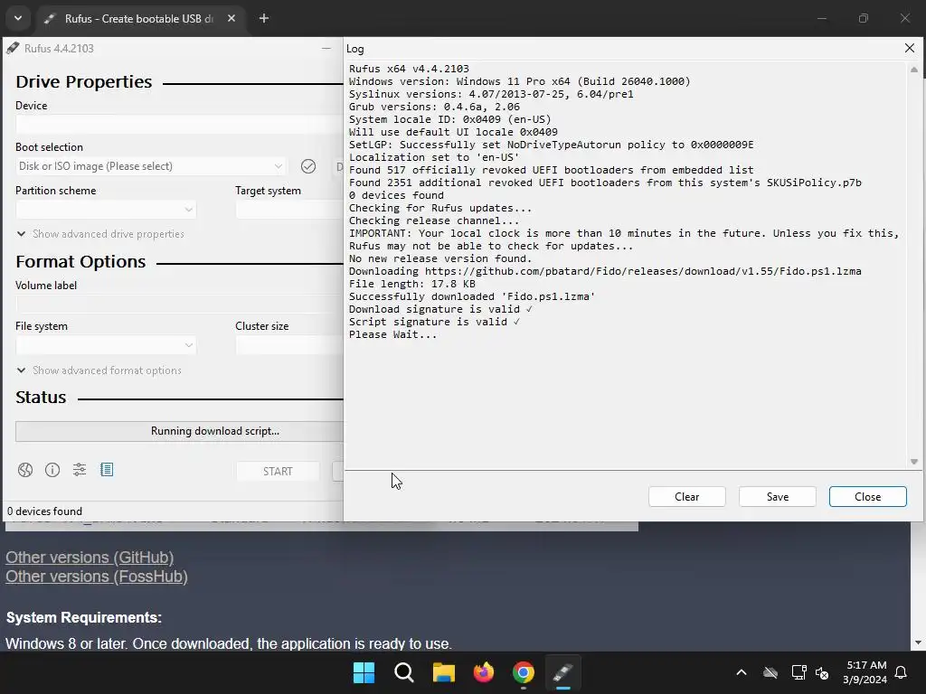Open a new tab with plus
This screenshot has width=926, height=694.
pyautogui.click(x=264, y=18)
